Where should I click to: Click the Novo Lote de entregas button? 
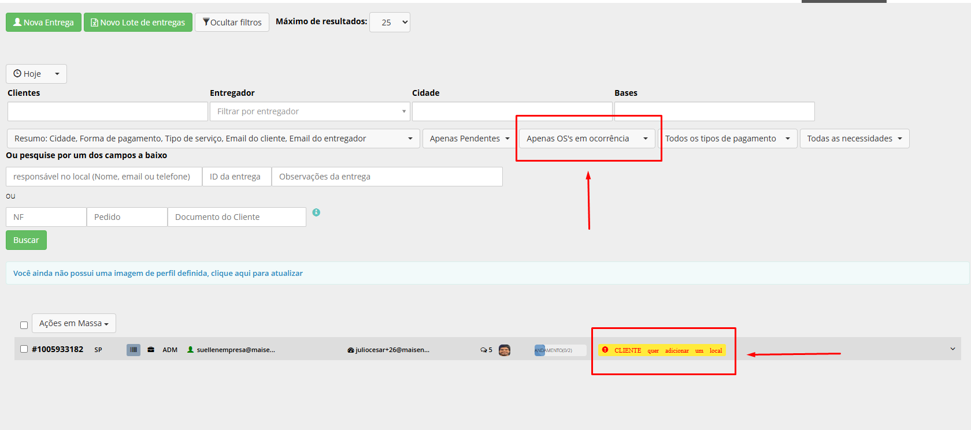pyautogui.click(x=138, y=23)
